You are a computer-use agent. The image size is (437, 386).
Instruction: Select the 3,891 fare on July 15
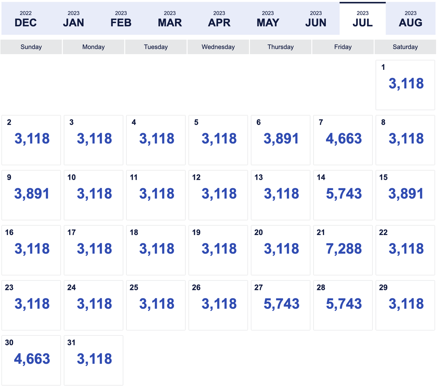405,194
